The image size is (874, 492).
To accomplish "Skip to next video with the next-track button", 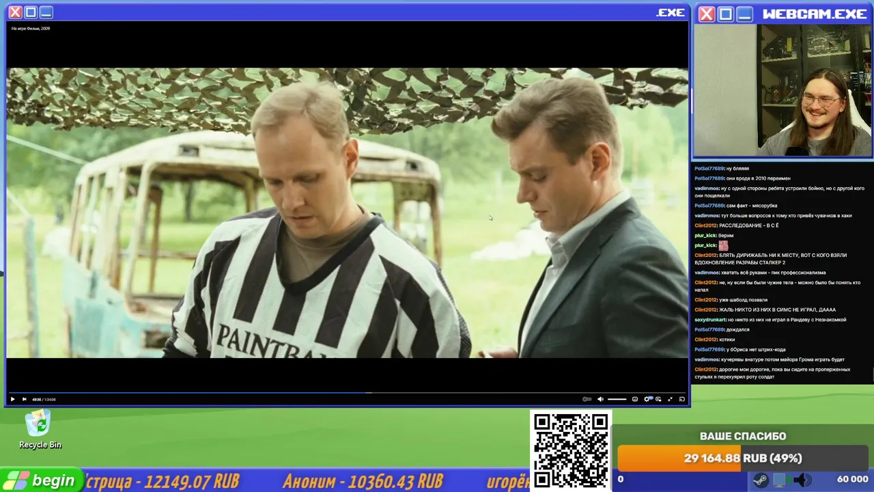I will coord(25,399).
